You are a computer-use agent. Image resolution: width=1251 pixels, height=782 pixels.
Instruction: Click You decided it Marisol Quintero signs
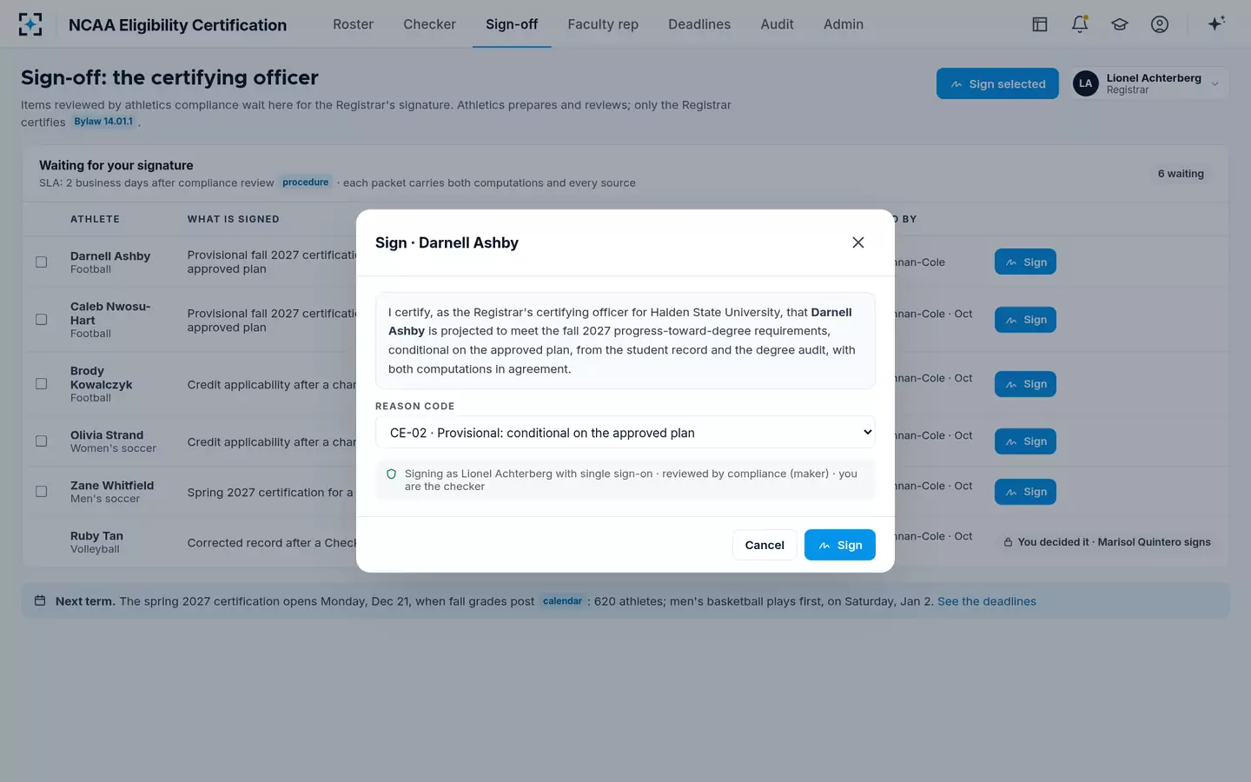1107,542
